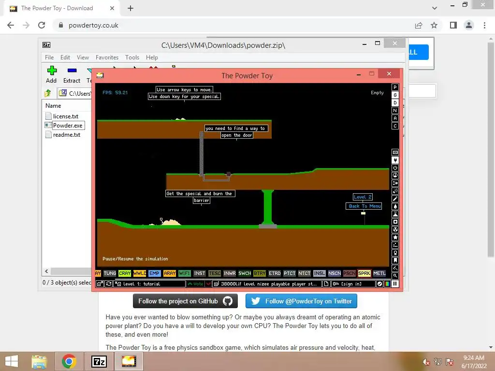Select the Decoration tools brush icon

click(395, 268)
